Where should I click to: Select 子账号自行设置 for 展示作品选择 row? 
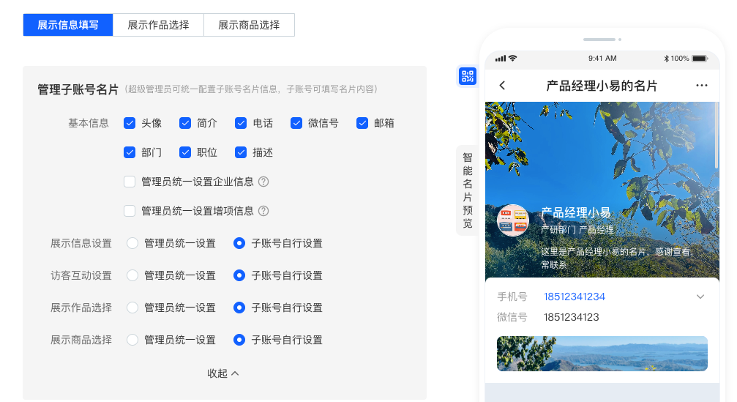coord(239,308)
